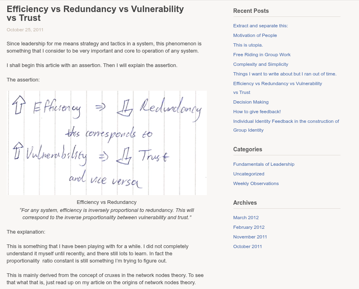Open the article's main heading title link
359x289 pixels.
pos(95,13)
